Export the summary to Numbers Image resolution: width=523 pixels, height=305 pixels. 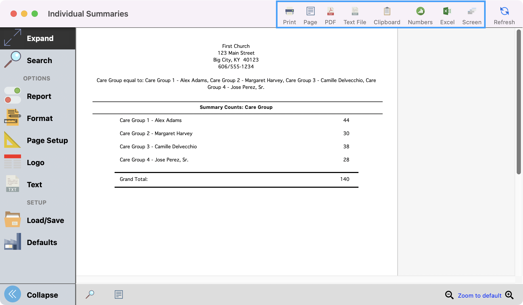pyautogui.click(x=420, y=14)
